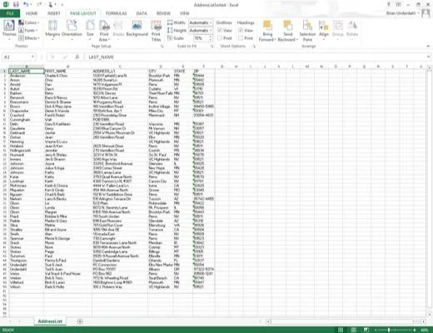Expand the Height Automatic dropdown
This screenshot has height=333, width=433.
tap(211, 30)
